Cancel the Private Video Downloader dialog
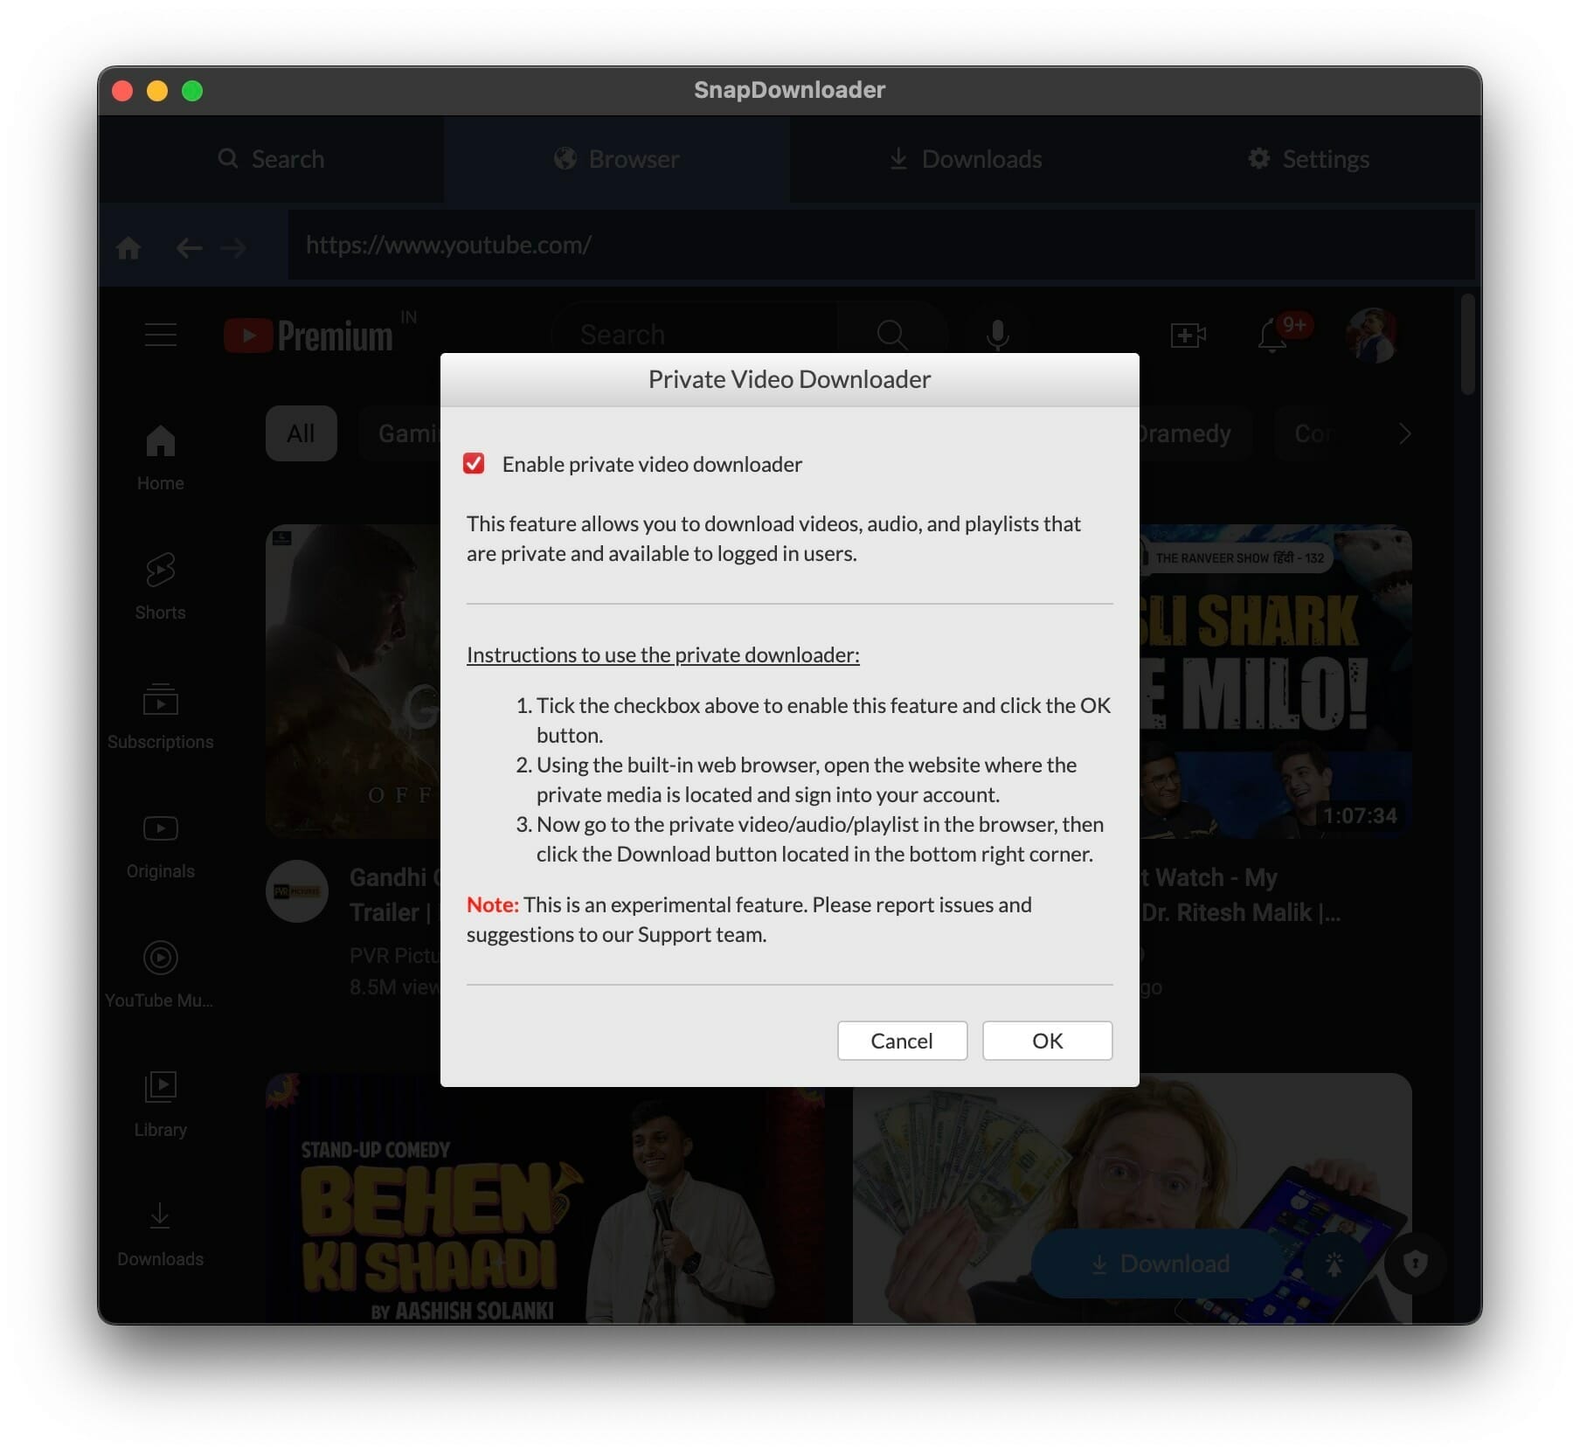Screen dimensions: 1580x1454 pos(901,1040)
